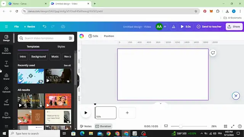The height and width of the screenshot is (137, 244).
Task: Open the Design panel in sidebar
Action: click(x=6, y=38)
